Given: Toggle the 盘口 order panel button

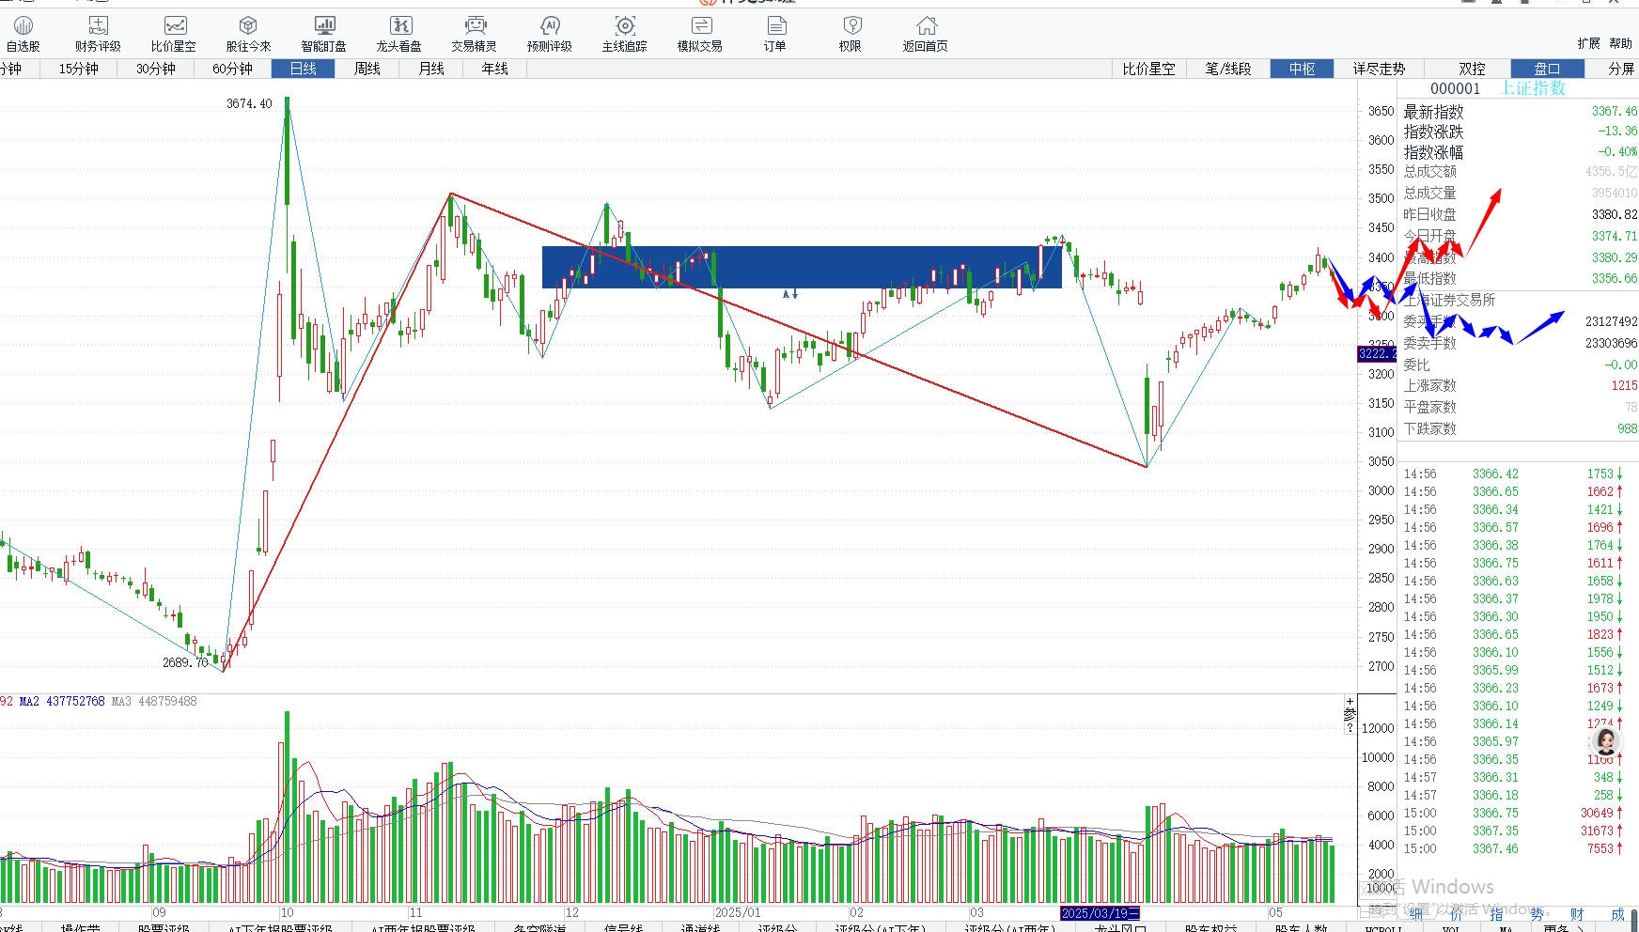Looking at the screenshot, I should click(x=1547, y=69).
